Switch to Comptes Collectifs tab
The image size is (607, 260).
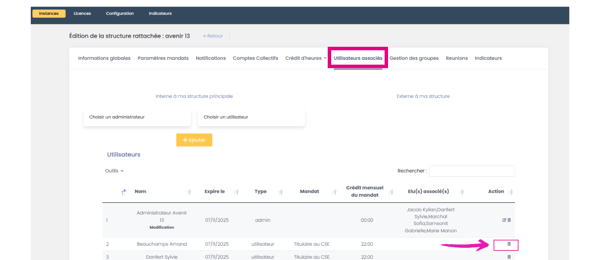[x=255, y=58]
